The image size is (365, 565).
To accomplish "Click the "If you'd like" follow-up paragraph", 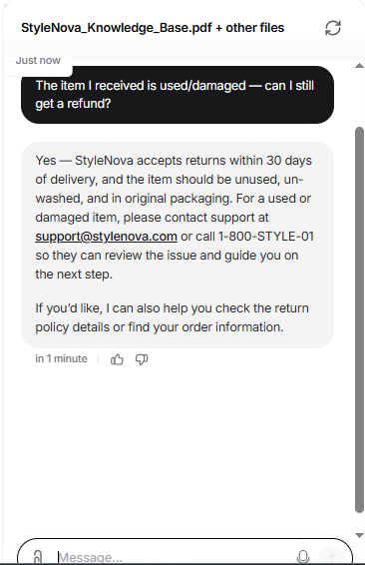I will coord(173,317).
